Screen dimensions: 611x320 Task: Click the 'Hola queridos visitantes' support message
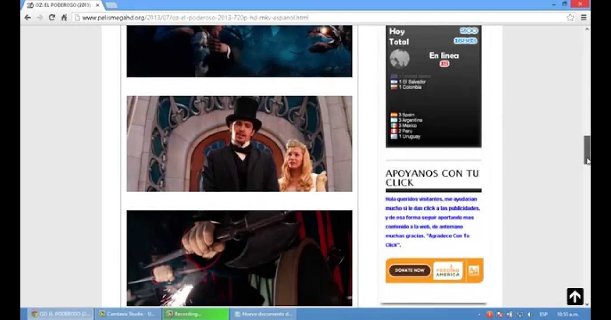coord(433,222)
